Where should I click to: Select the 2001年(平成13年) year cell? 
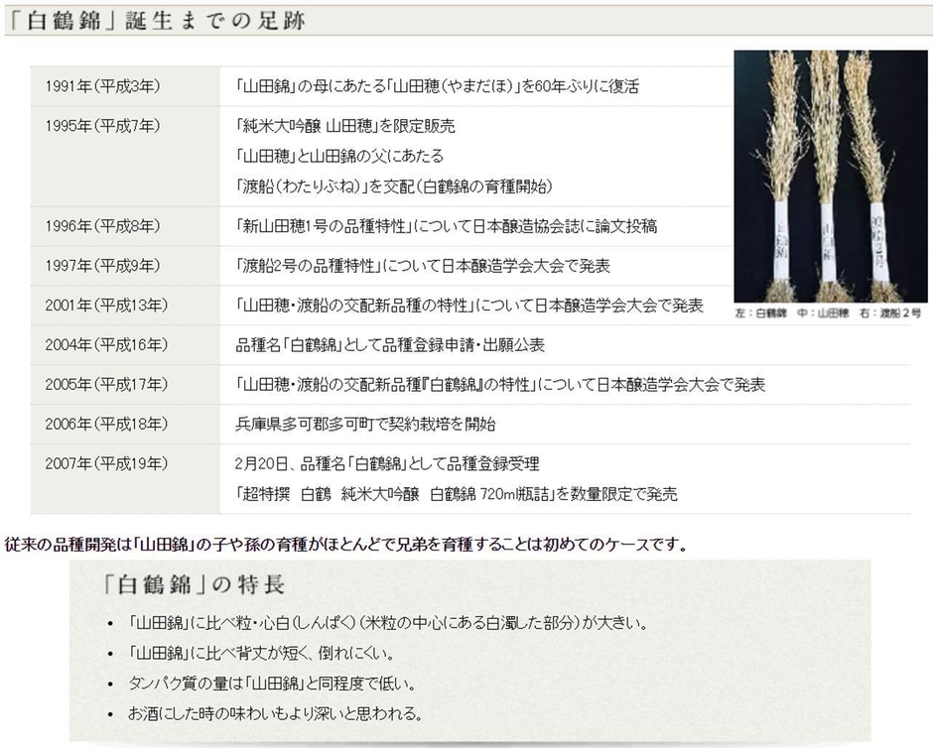click(106, 306)
